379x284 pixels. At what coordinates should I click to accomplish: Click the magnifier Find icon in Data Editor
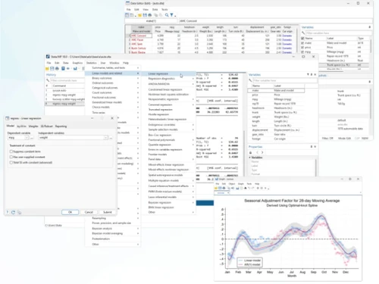pyautogui.click(x=167, y=15)
